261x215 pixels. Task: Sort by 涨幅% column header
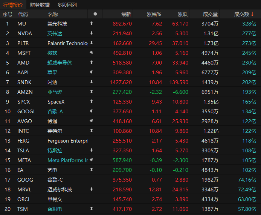click(x=154, y=14)
